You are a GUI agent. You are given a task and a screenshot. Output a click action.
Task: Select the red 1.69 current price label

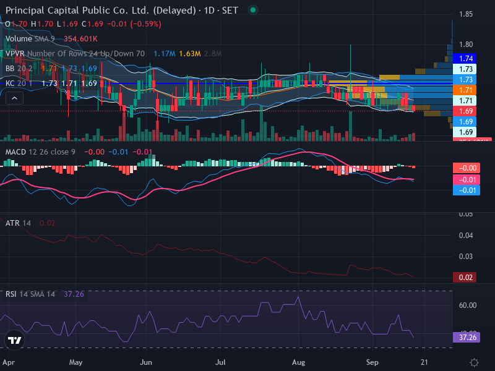pyautogui.click(x=465, y=111)
